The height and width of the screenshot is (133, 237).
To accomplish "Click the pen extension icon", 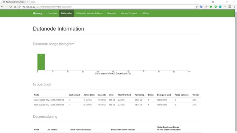I will [206, 7].
